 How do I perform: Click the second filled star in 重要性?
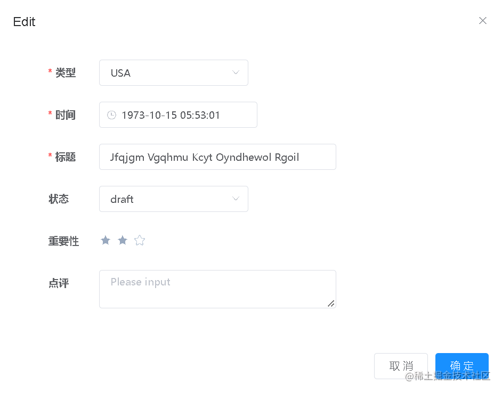pyautogui.click(x=123, y=241)
